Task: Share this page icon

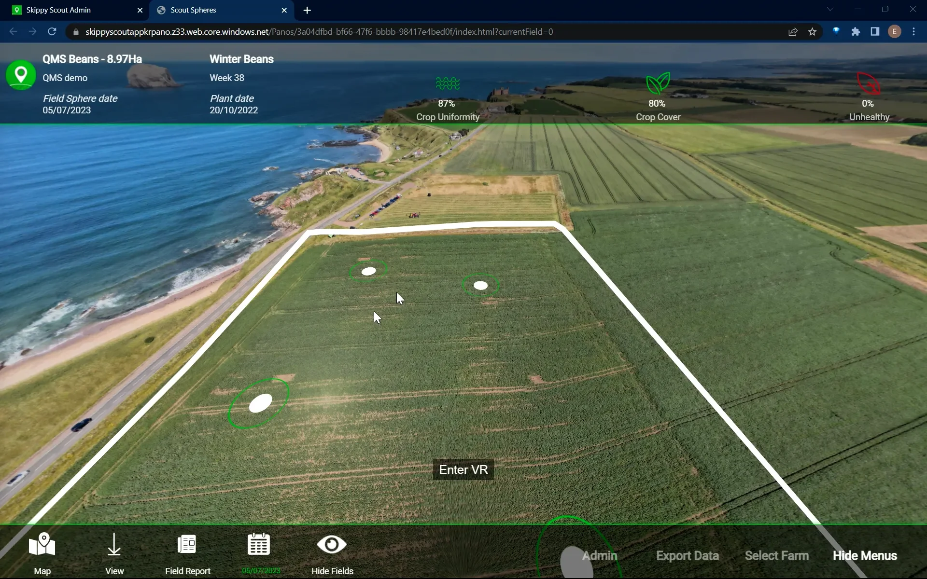Action: (x=793, y=32)
